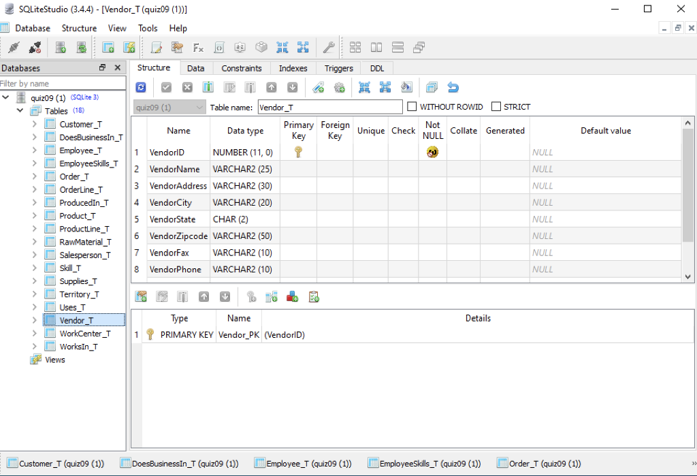Add a primary key constraint
This screenshot has height=476, width=697.
coord(252,296)
